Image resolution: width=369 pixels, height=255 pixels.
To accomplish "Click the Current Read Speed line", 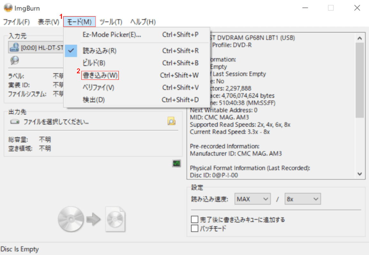I will (230, 132).
